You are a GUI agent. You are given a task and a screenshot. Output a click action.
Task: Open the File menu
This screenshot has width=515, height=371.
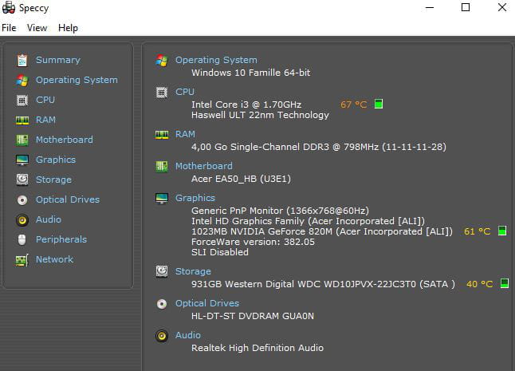click(9, 28)
